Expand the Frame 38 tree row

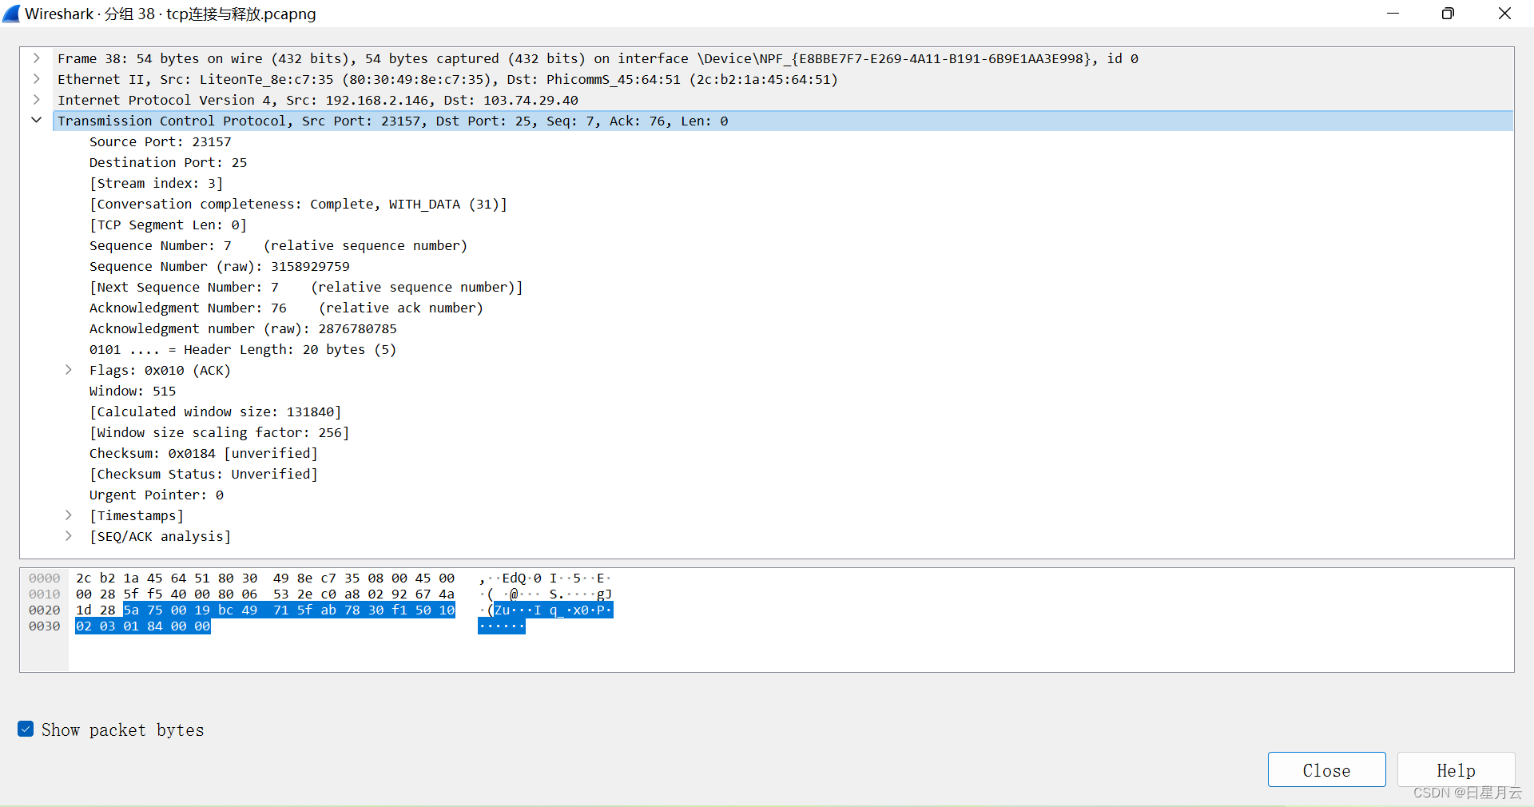pyautogui.click(x=37, y=58)
